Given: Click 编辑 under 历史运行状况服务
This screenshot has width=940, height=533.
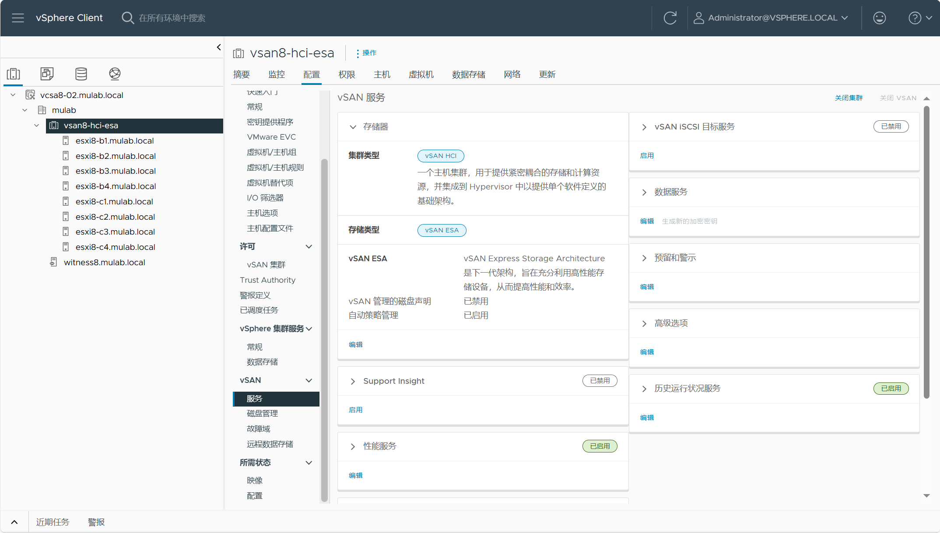Looking at the screenshot, I should click(x=647, y=418).
